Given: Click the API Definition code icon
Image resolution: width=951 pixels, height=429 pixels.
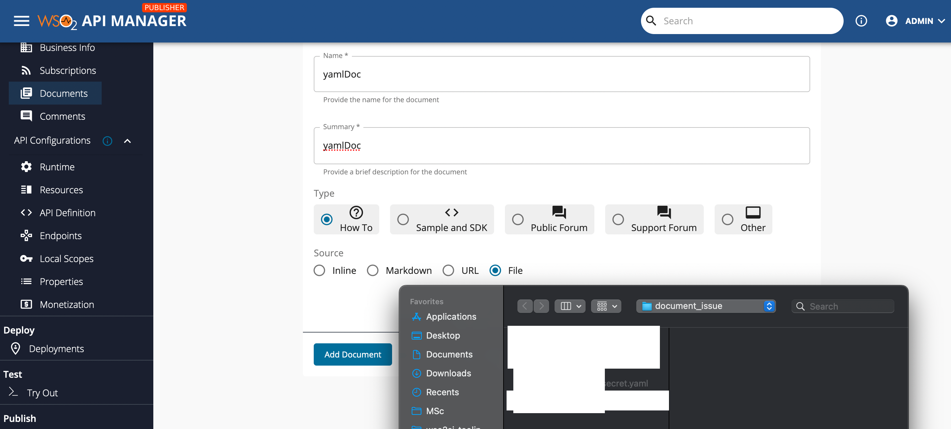Looking at the screenshot, I should [26, 212].
